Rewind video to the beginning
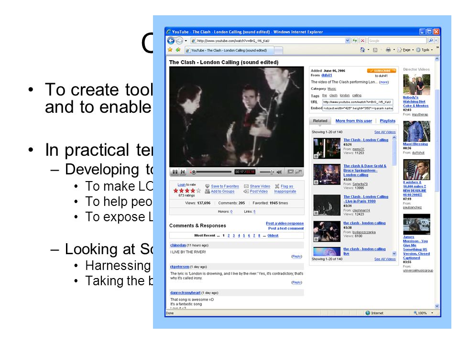The image size is (459, 344). click(183, 172)
